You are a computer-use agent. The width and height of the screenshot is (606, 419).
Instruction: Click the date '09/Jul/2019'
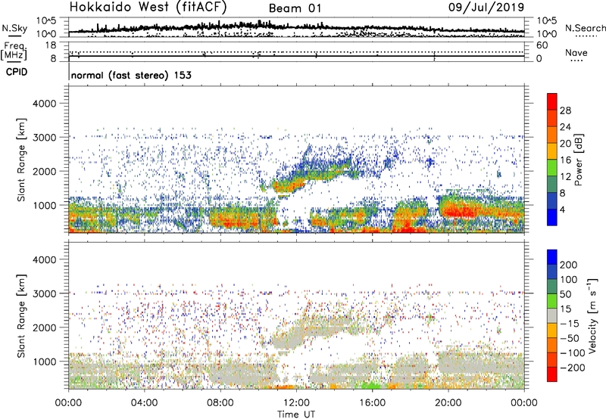pyautogui.click(x=486, y=8)
